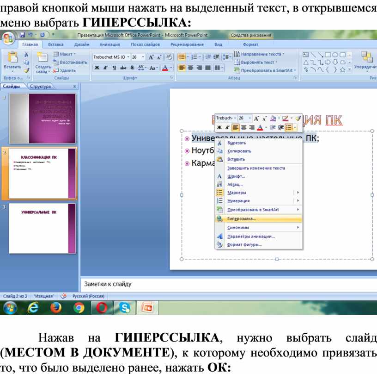Open the Анимация ribbon tab
The width and height of the screenshot is (377, 374).
109,44
